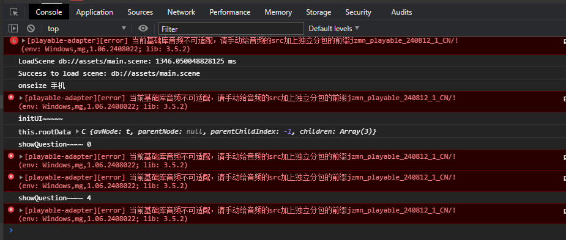Switch to the Network tab
The image size is (566, 240).
(x=181, y=12)
